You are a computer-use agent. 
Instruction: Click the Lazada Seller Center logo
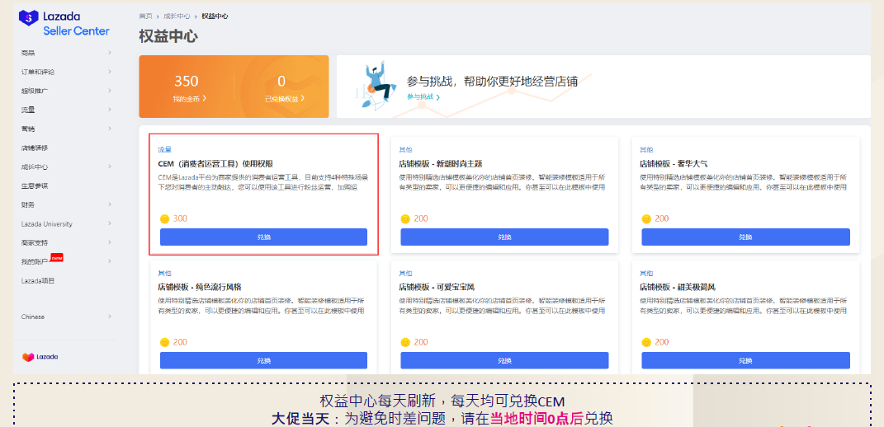pyautogui.click(x=64, y=23)
